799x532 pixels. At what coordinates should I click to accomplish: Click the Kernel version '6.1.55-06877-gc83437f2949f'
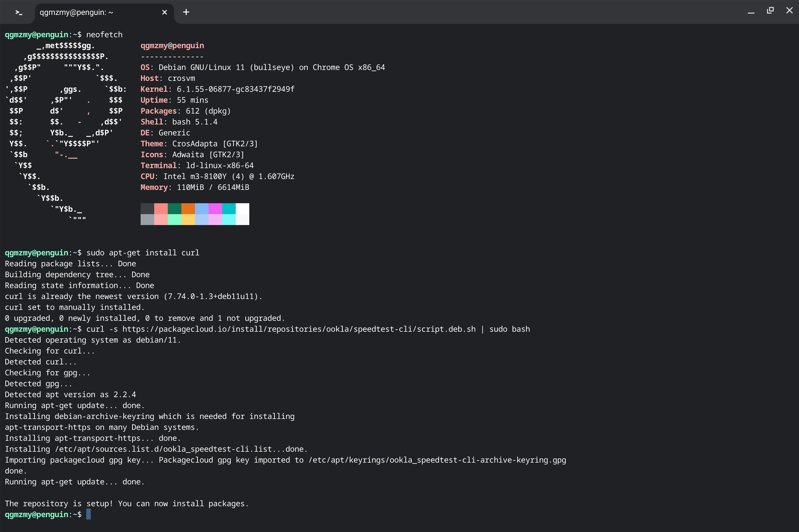coord(235,89)
